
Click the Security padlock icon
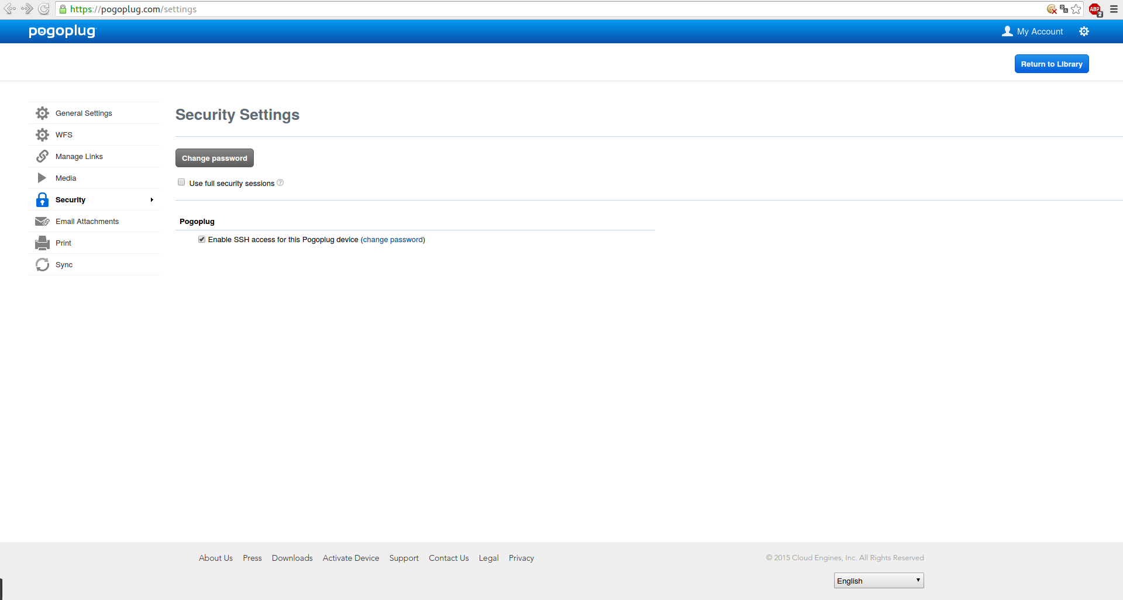pyautogui.click(x=42, y=199)
